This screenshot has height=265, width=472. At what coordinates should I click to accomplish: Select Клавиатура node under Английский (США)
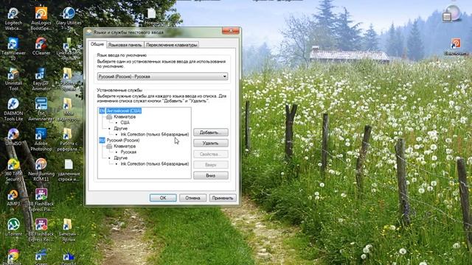(x=125, y=116)
